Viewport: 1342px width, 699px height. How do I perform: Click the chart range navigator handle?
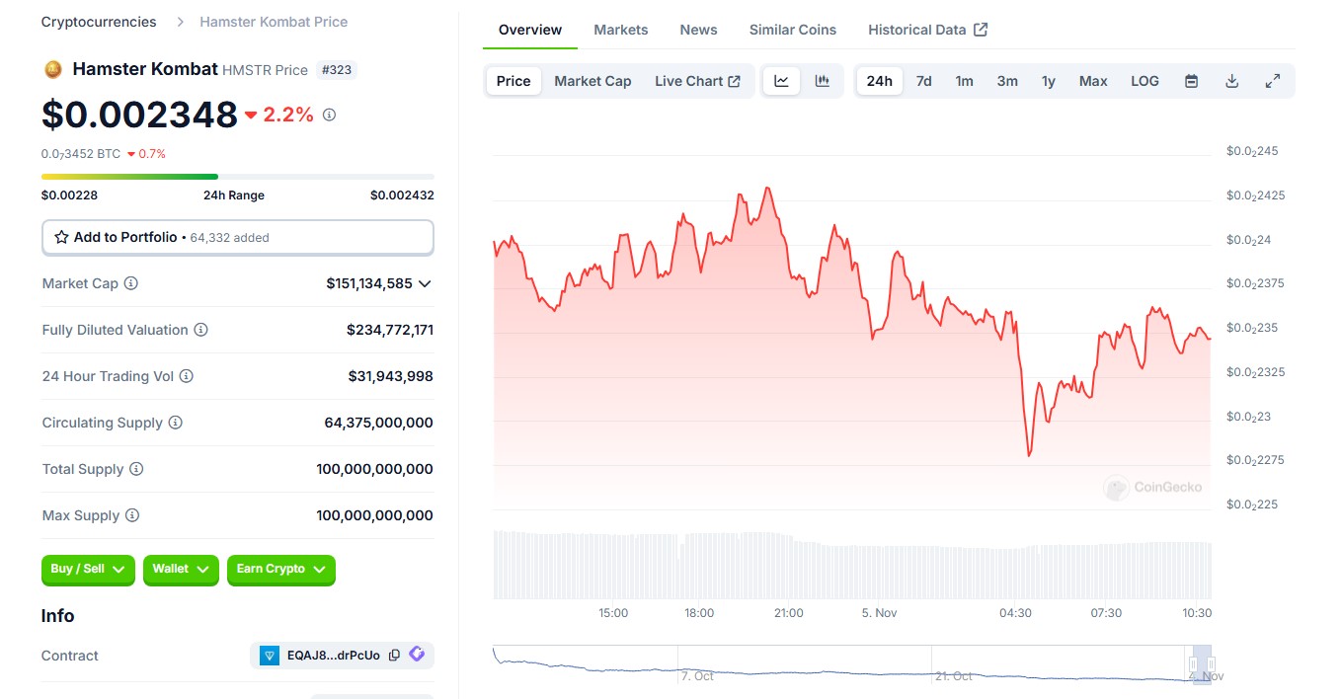point(1193,664)
